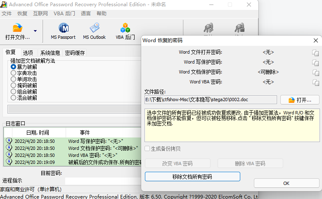This screenshot has width=322, height=199.
Task: Close the Word 恢复的密码 dialog
Action: tap(316, 40)
